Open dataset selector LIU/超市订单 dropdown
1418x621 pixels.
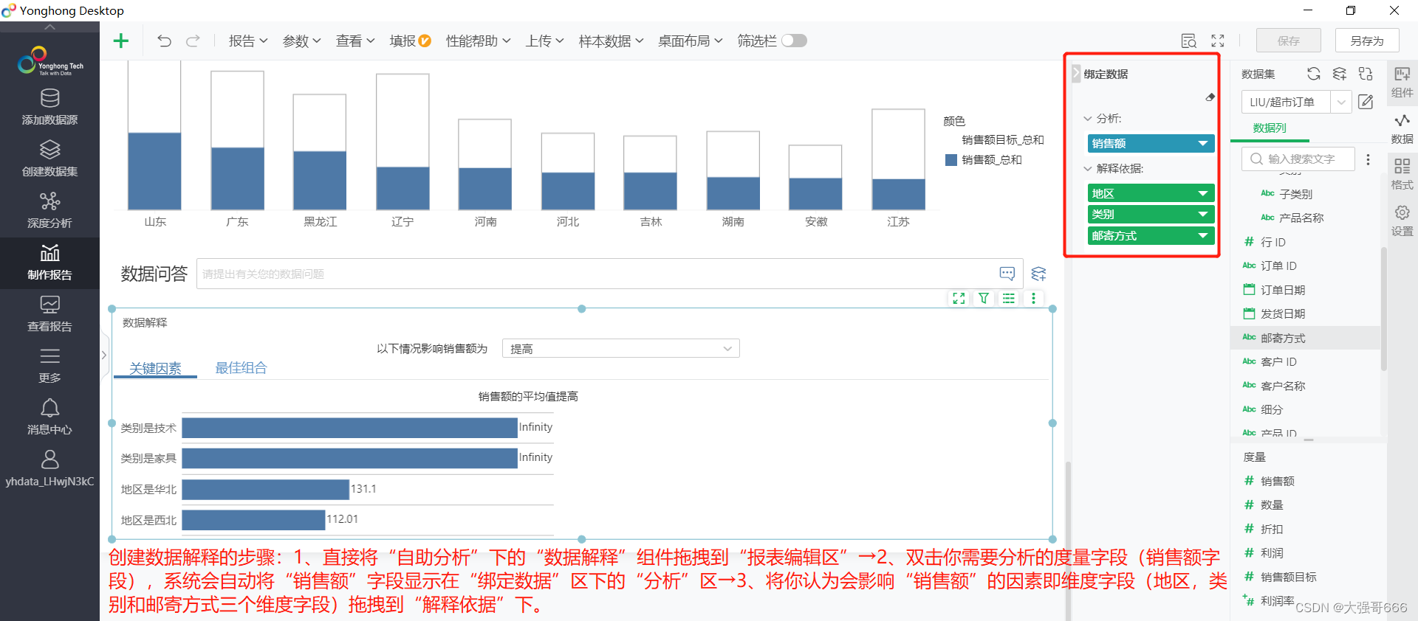click(x=1341, y=102)
